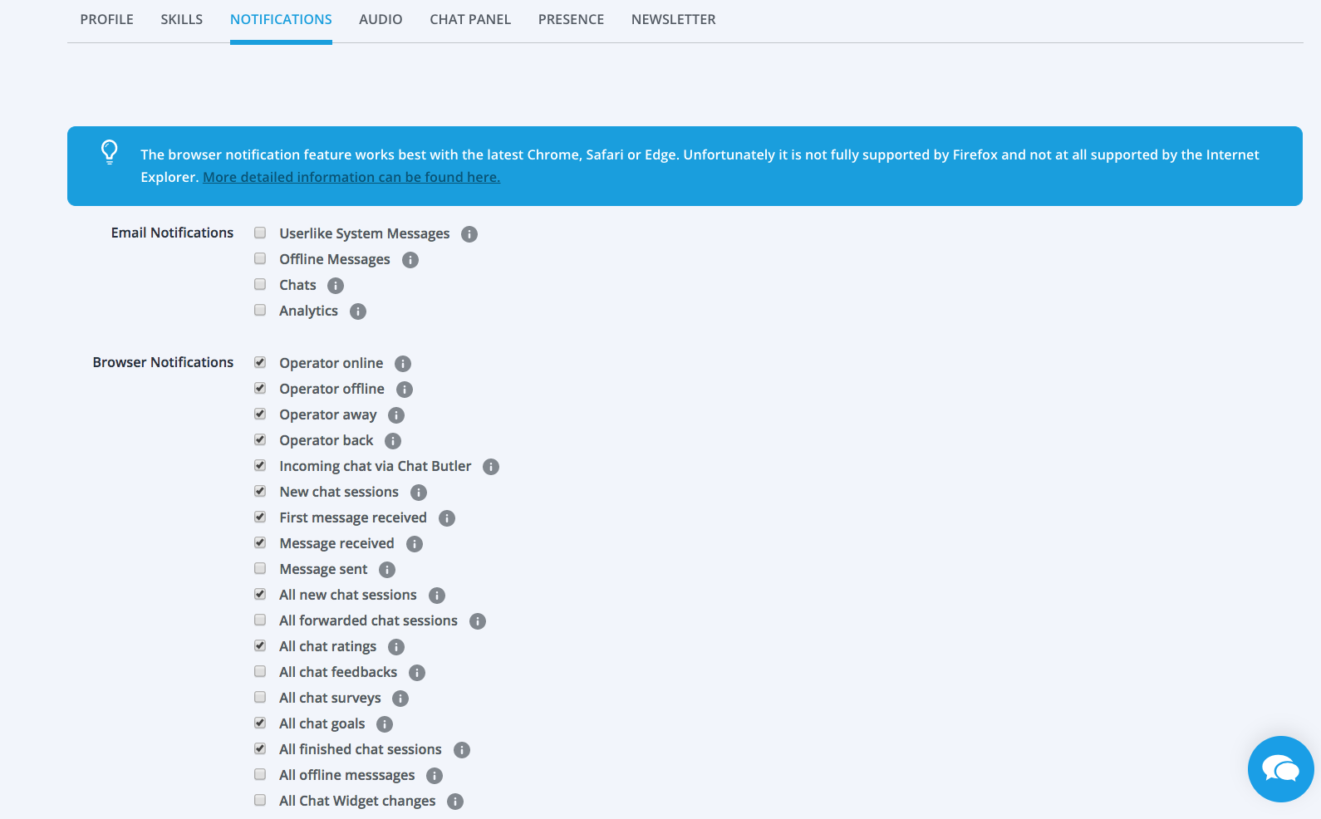Enable Offline Messages email notifications
The width and height of the screenshot is (1321, 819).
(x=260, y=258)
